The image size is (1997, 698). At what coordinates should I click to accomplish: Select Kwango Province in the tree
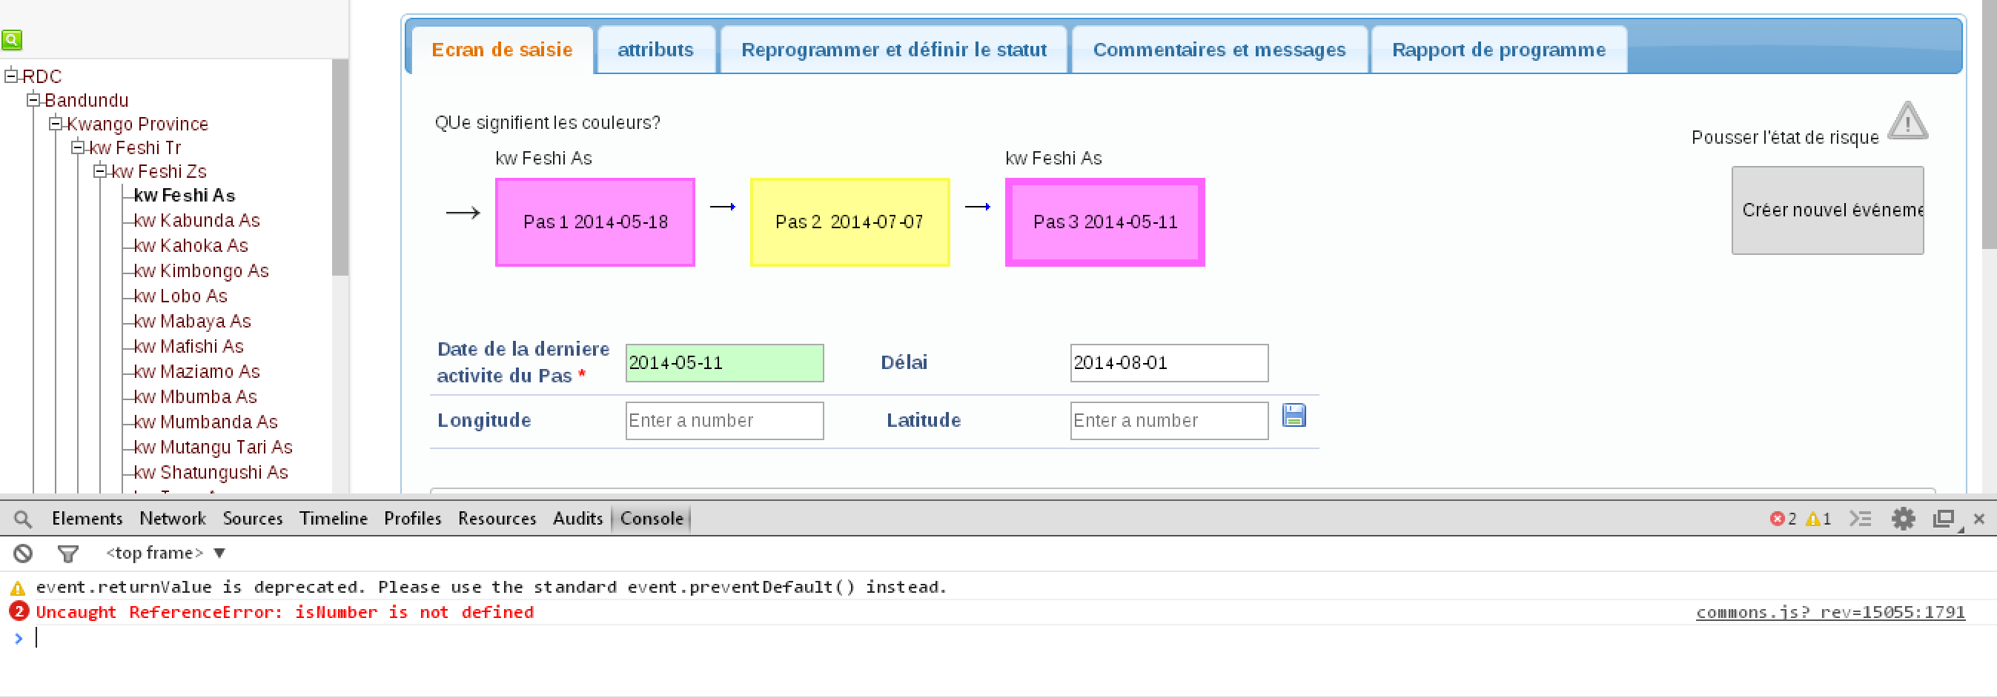[x=137, y=124]
